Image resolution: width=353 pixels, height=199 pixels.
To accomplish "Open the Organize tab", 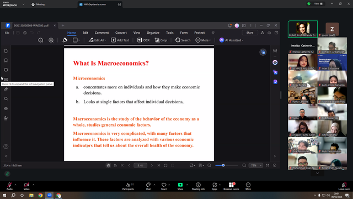I will pyautogui.click(x=153, y=33).
